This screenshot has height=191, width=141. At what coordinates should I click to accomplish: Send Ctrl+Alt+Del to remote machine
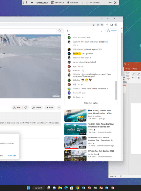[x=58, y=3]
